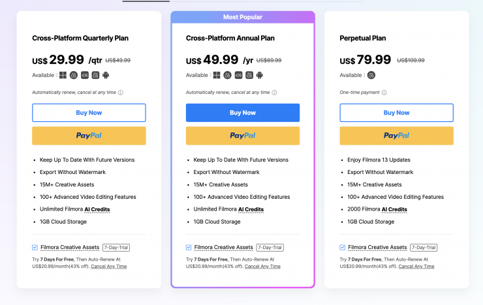483x305 pixels.
Task: Disable Filmora Creative Assets in Perpetual Plan
Action: point(343,248)
